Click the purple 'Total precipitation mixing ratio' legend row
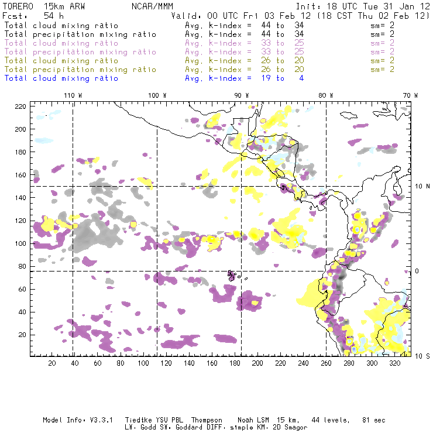433x433 pixels. [198, 52]
